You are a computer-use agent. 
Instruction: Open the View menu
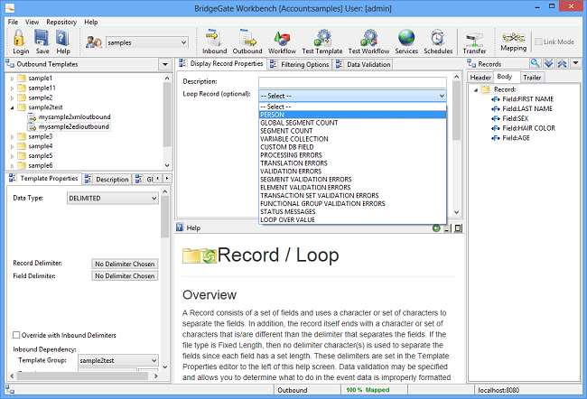pos(32,22)
